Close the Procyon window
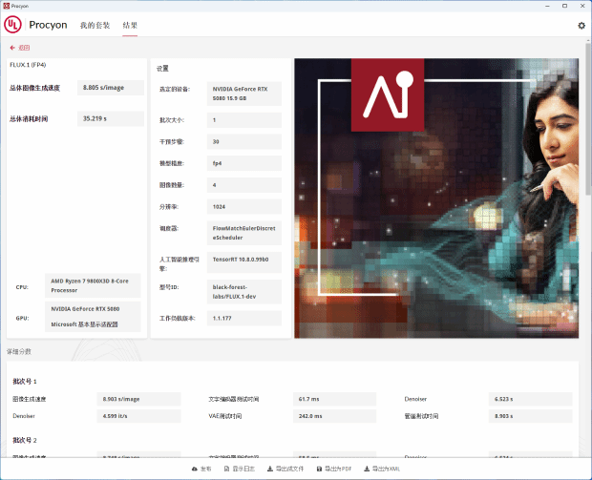This screenshot has width=592, height=480. [x=581, y=6]
